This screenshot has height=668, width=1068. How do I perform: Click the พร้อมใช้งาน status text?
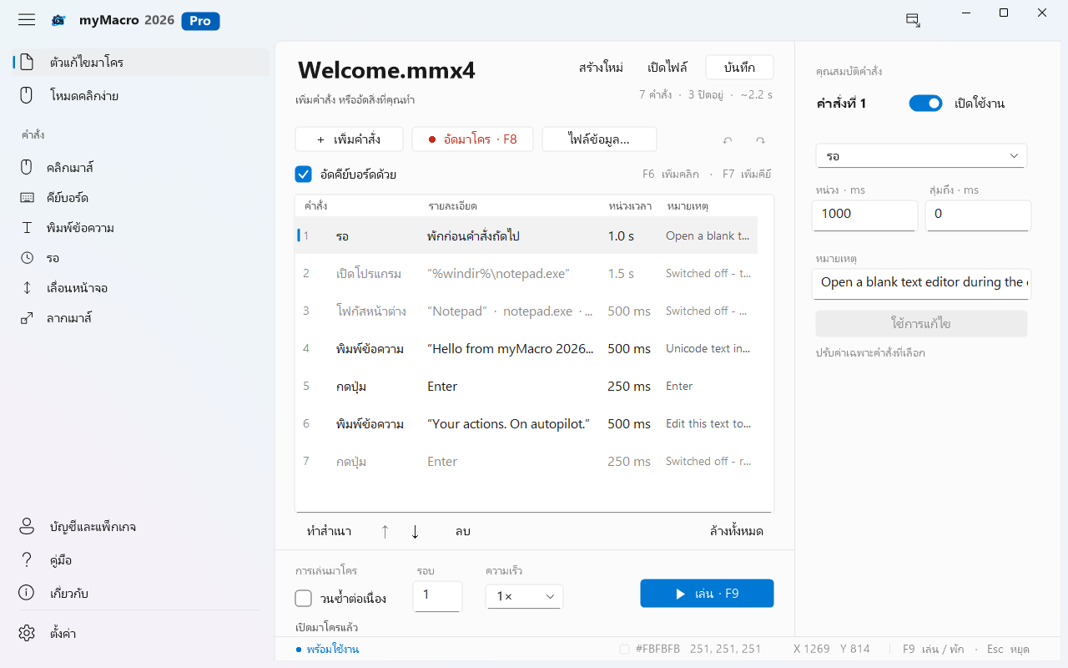pos(332,649)
